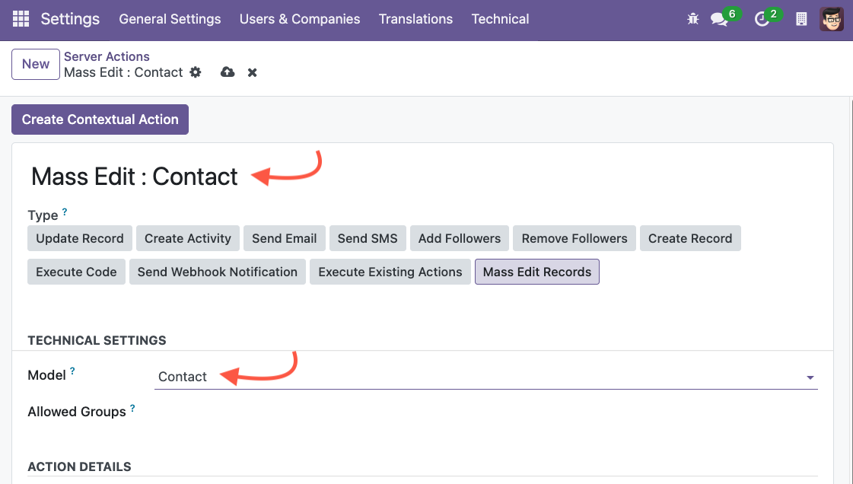
Task: Click the Allowed Groups label
Action: [x=77, y=412]
